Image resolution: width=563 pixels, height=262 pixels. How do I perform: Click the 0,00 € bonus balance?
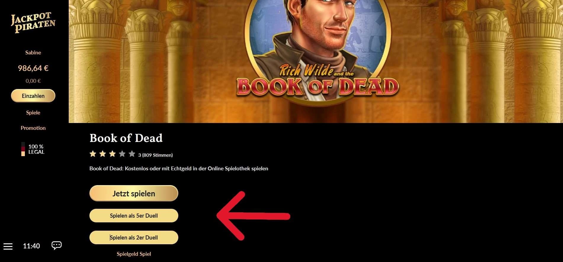tap(33, 81)
